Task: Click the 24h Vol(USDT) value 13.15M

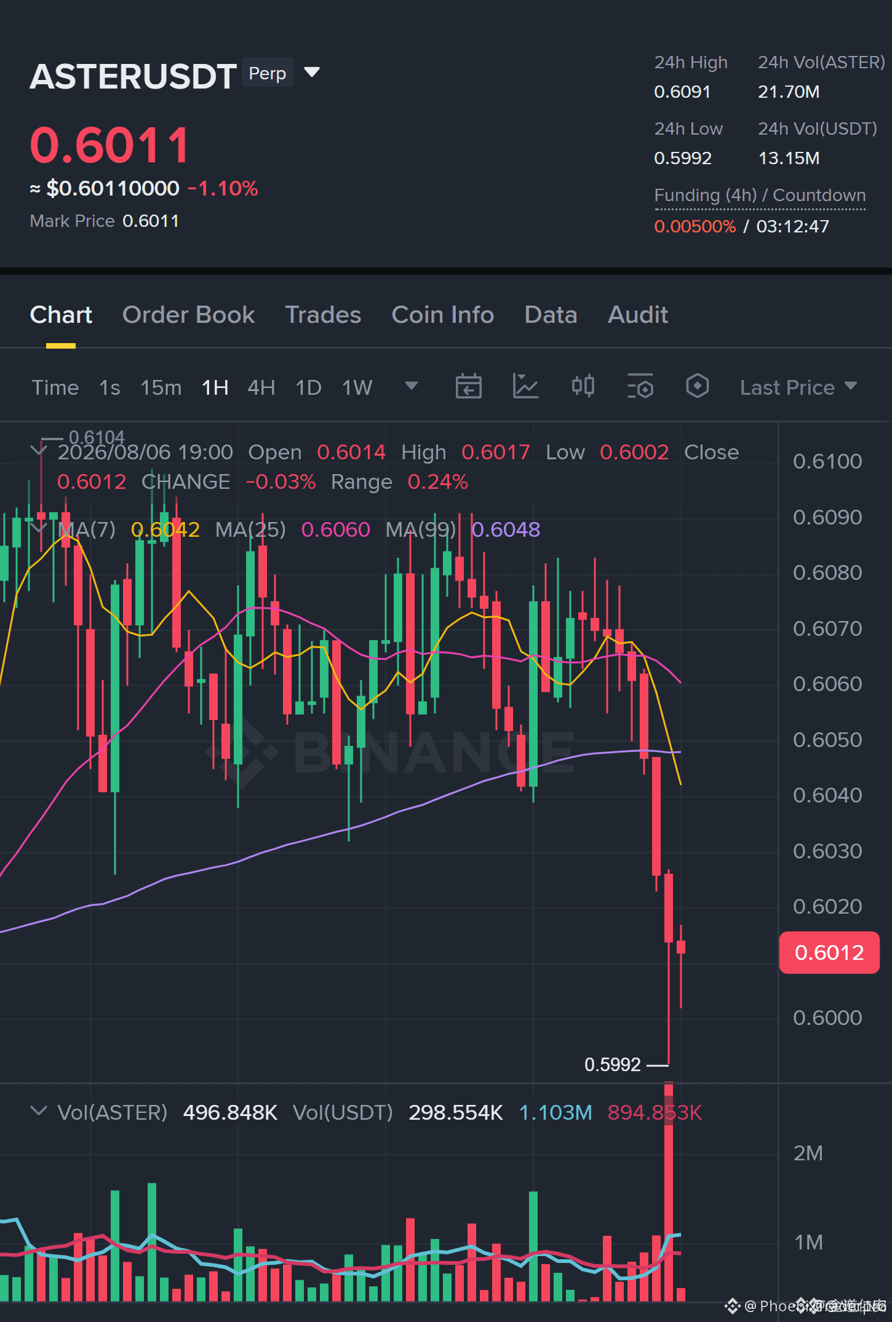Action: pos(789,158)
